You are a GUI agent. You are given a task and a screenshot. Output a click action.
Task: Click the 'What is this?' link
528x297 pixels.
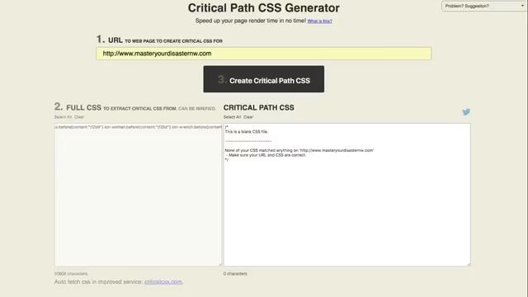pyautogui.click(x=319, y=21)
